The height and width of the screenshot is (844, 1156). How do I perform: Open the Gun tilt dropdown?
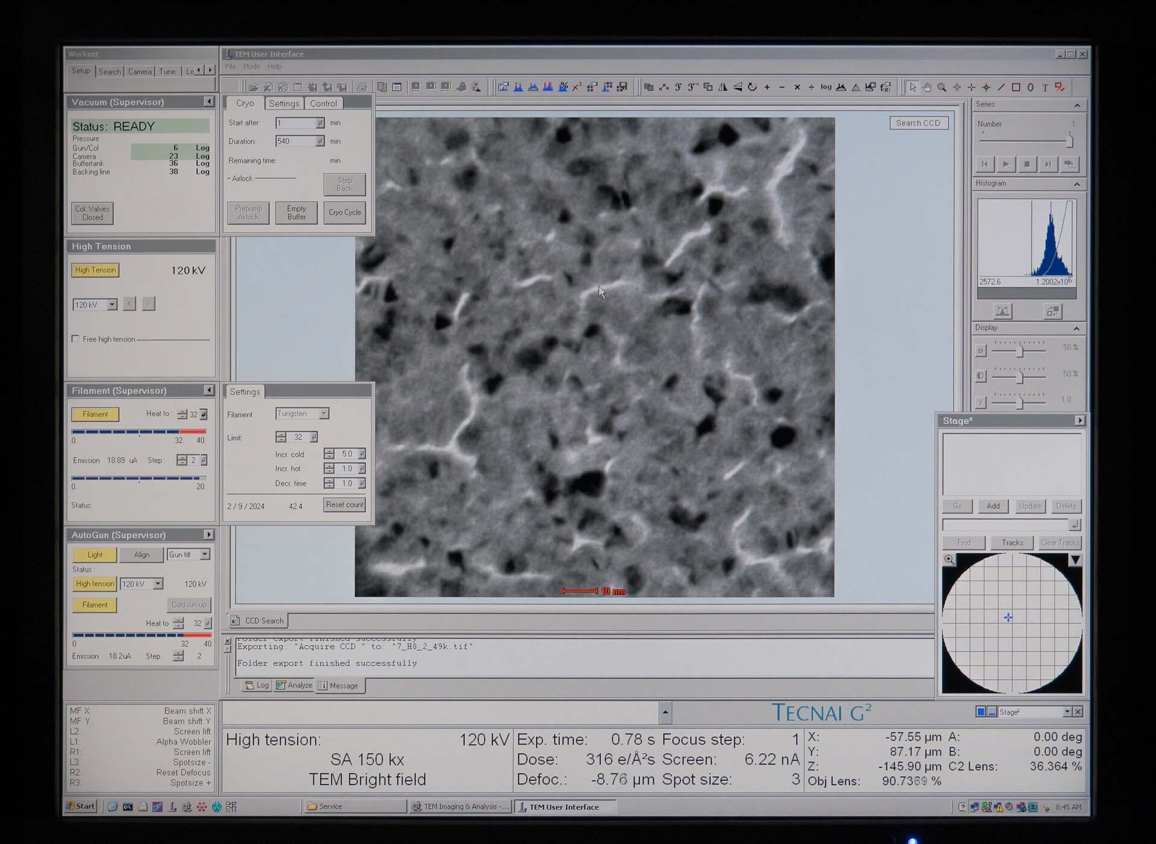pos(205,554)
